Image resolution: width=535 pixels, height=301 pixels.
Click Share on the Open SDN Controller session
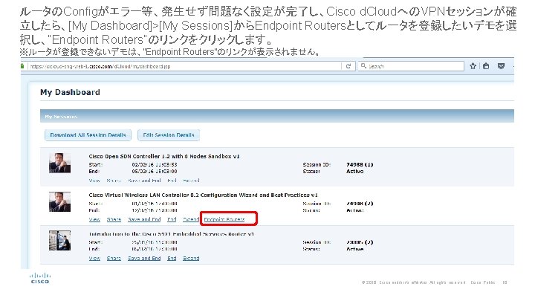[x=114, y=180]
